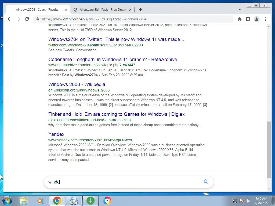275x206 pixels.
Task: Reload the current page
Action: [x=27, y=19]
